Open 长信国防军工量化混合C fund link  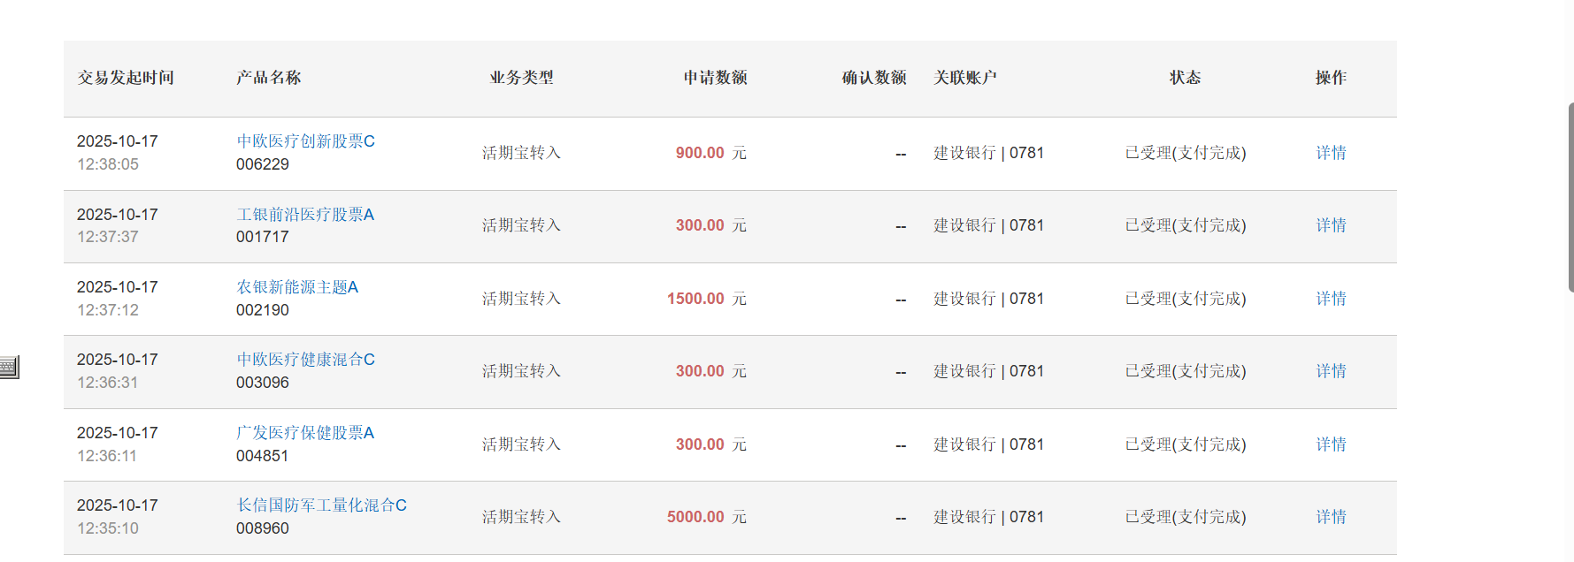(x=321, y=505)
